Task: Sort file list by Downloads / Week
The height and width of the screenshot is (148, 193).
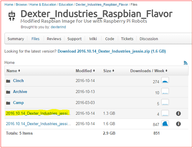Action: pos(149,71)
